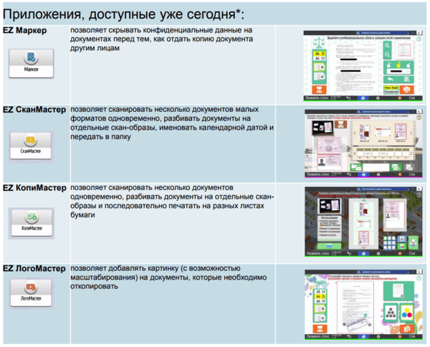The width and height of the screenshot is (430, 347).
Task: Undo last marking in Маркер screen
Action: (x=391, y=80)
